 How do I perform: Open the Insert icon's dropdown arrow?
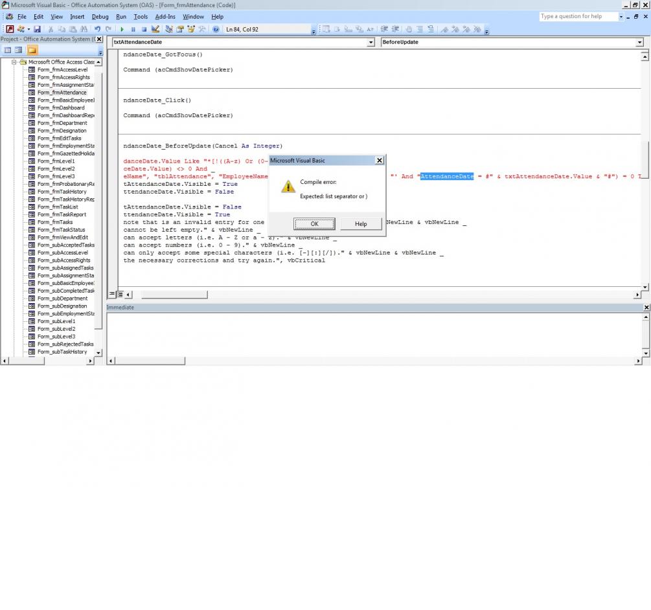[29, 29]
